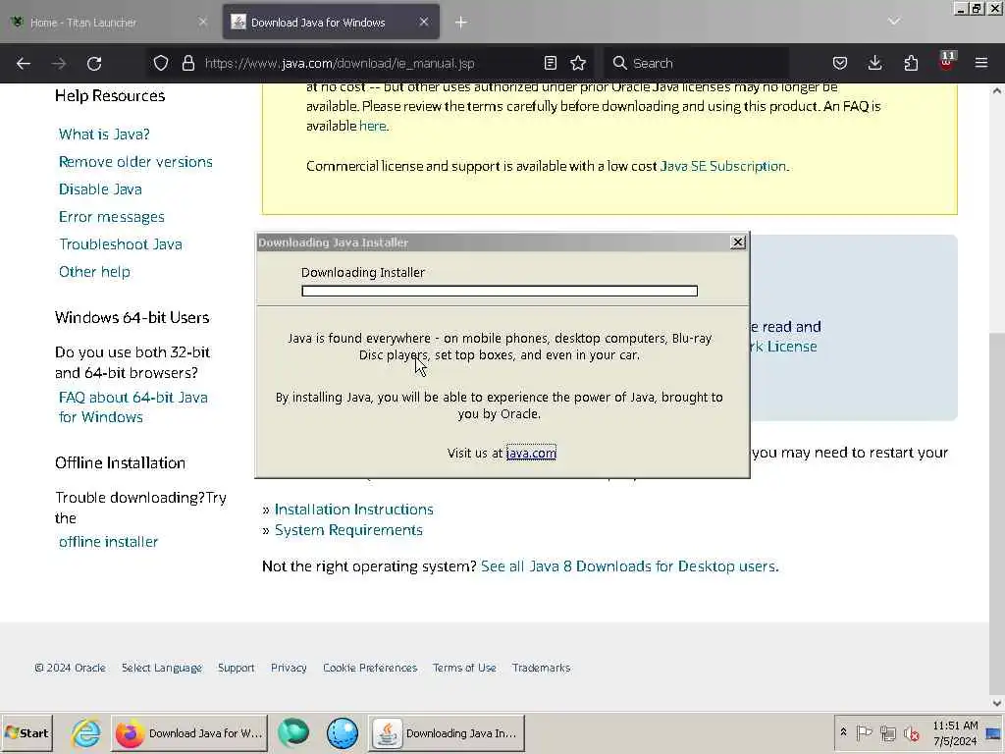The width and height of the screenshot is (1005, 754).
Task: Click the show desktop monitor icon
Action: point(994,732)
